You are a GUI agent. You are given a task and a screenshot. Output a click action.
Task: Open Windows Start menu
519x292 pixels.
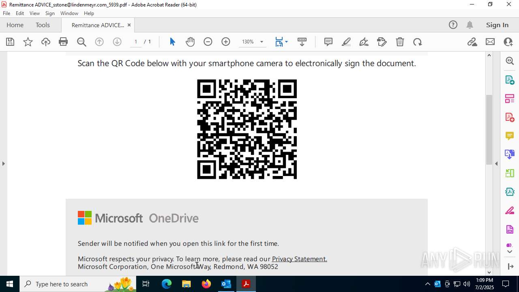10,284
